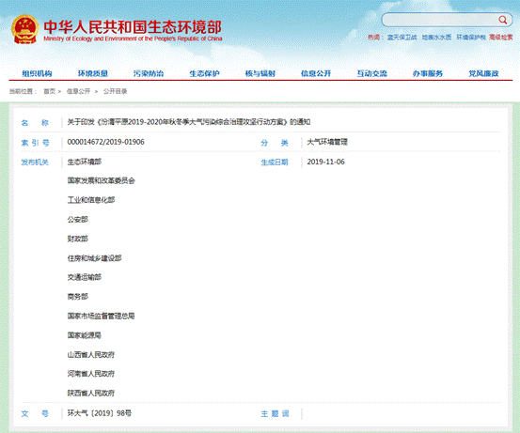Viewport: 520px width, 433px height.
Task: Open the 地表水水质 hot word link
Action: pyautogui.click(x=436, y=38)
